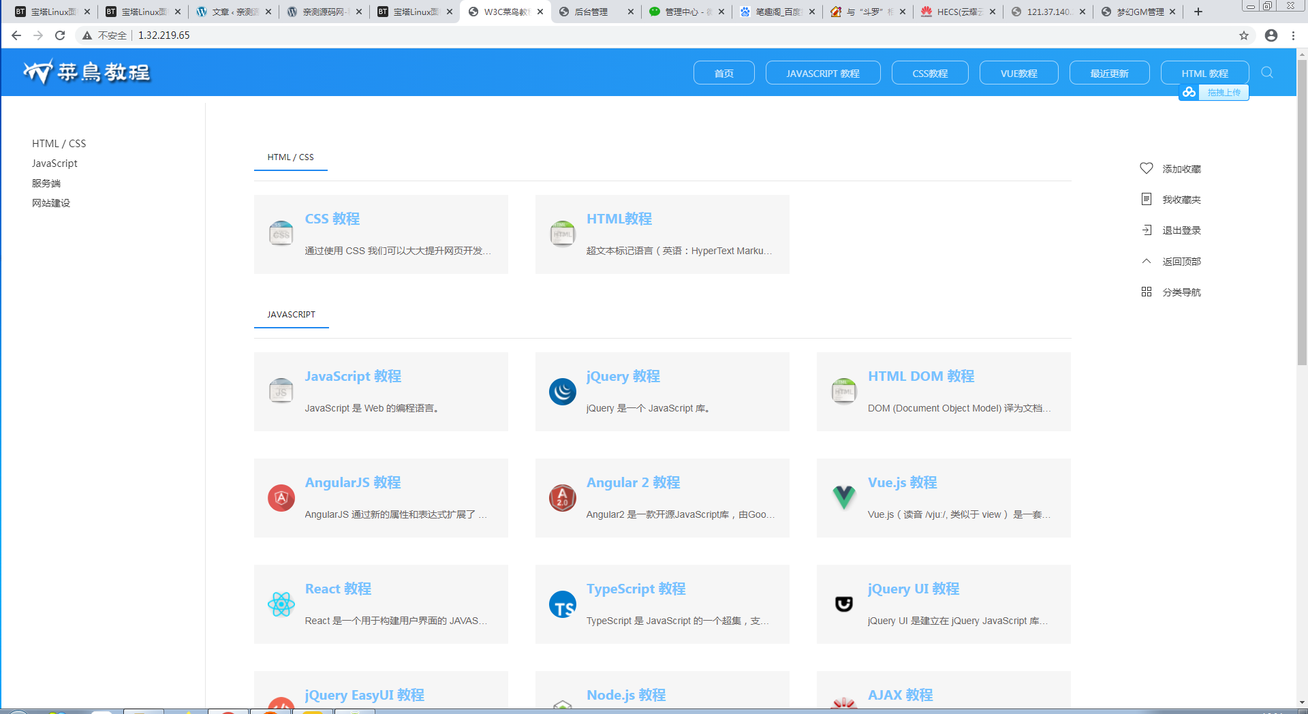Click the TypeScript 教程 TS icon
Screen dimensions: 1308x714
click(563, 604)
